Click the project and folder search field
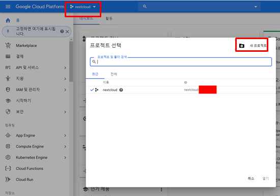Viewport: 280px width, 196px height. click(181, 62)
